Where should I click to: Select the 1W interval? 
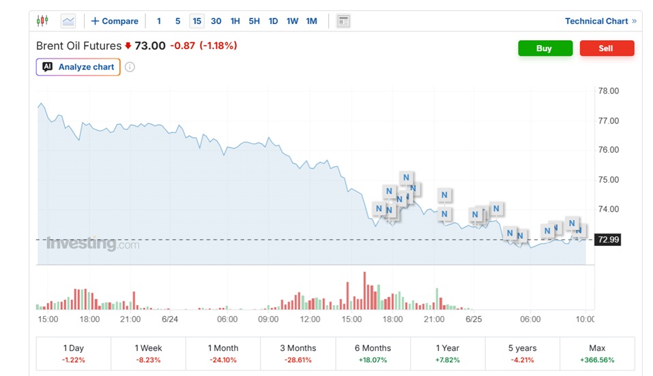click(x=292, y=21)
